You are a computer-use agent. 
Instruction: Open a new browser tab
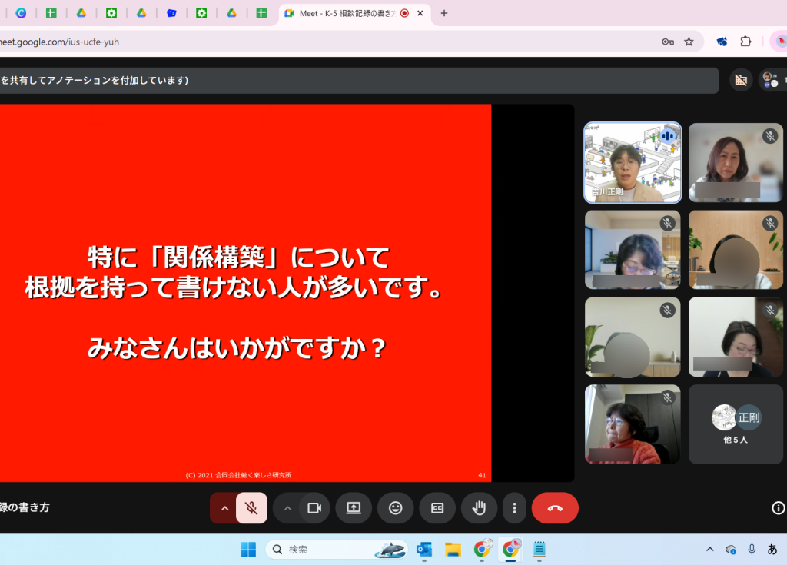coord(443,13)
